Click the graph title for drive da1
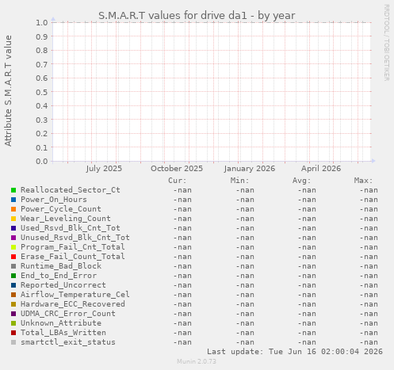Screen dimensions: 394x370 [197, 16]
